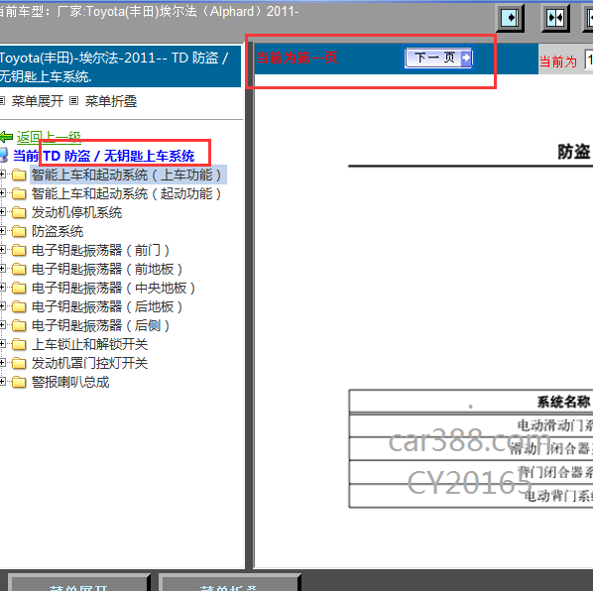Select 电子钥匙振荡器（前地板） item
The image size is (593, 591).
tap(107, 269)
